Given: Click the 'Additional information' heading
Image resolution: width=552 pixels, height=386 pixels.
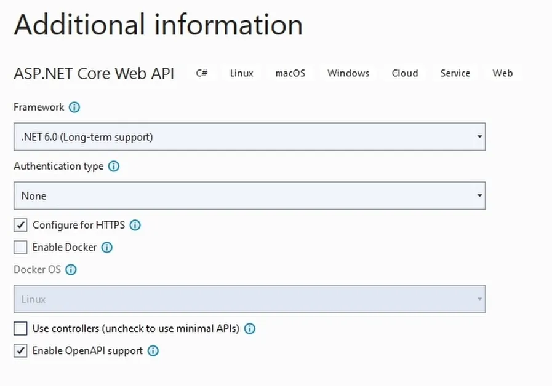Looking at the screenshot, I should click(158, 25).
